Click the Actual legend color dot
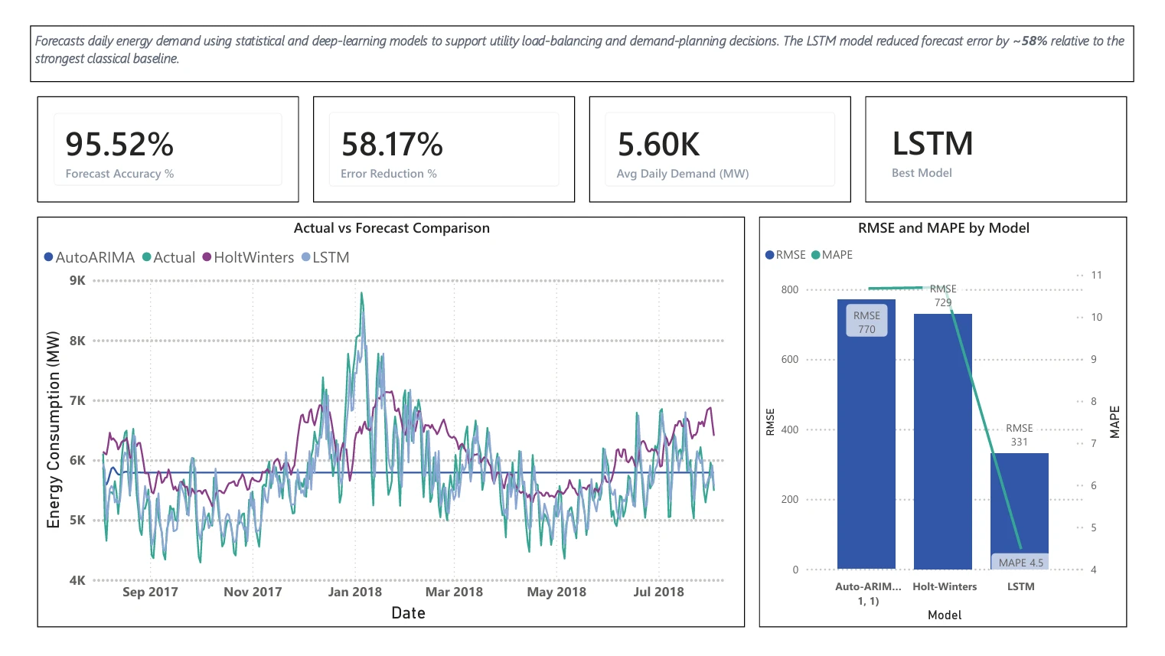Screen dimensions: 1165x656 point(146,258)
